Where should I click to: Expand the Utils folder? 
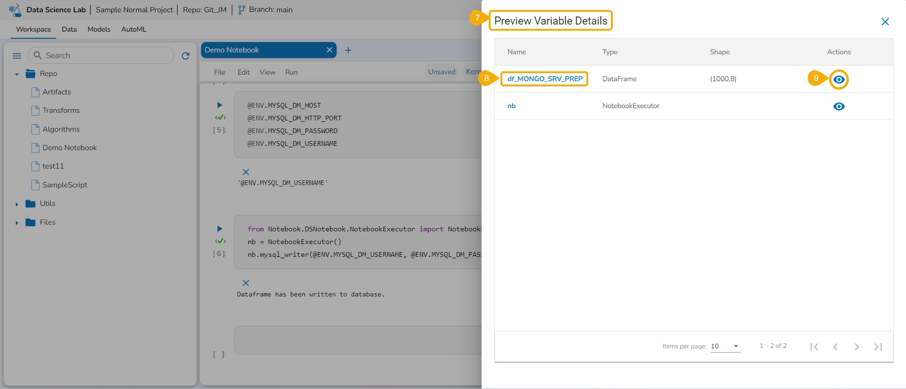click(x=17, y=204)
